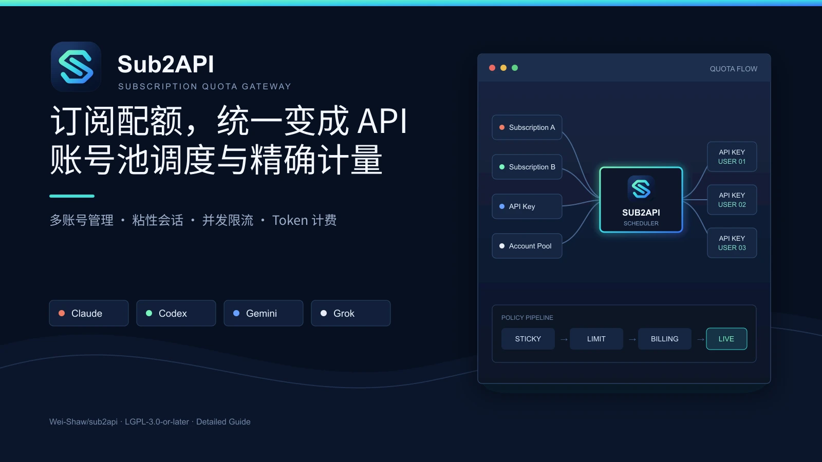The image size is (822, 462).
Task: Click the LGPL-3.0-or-later license text
Action: pos(157,421)
